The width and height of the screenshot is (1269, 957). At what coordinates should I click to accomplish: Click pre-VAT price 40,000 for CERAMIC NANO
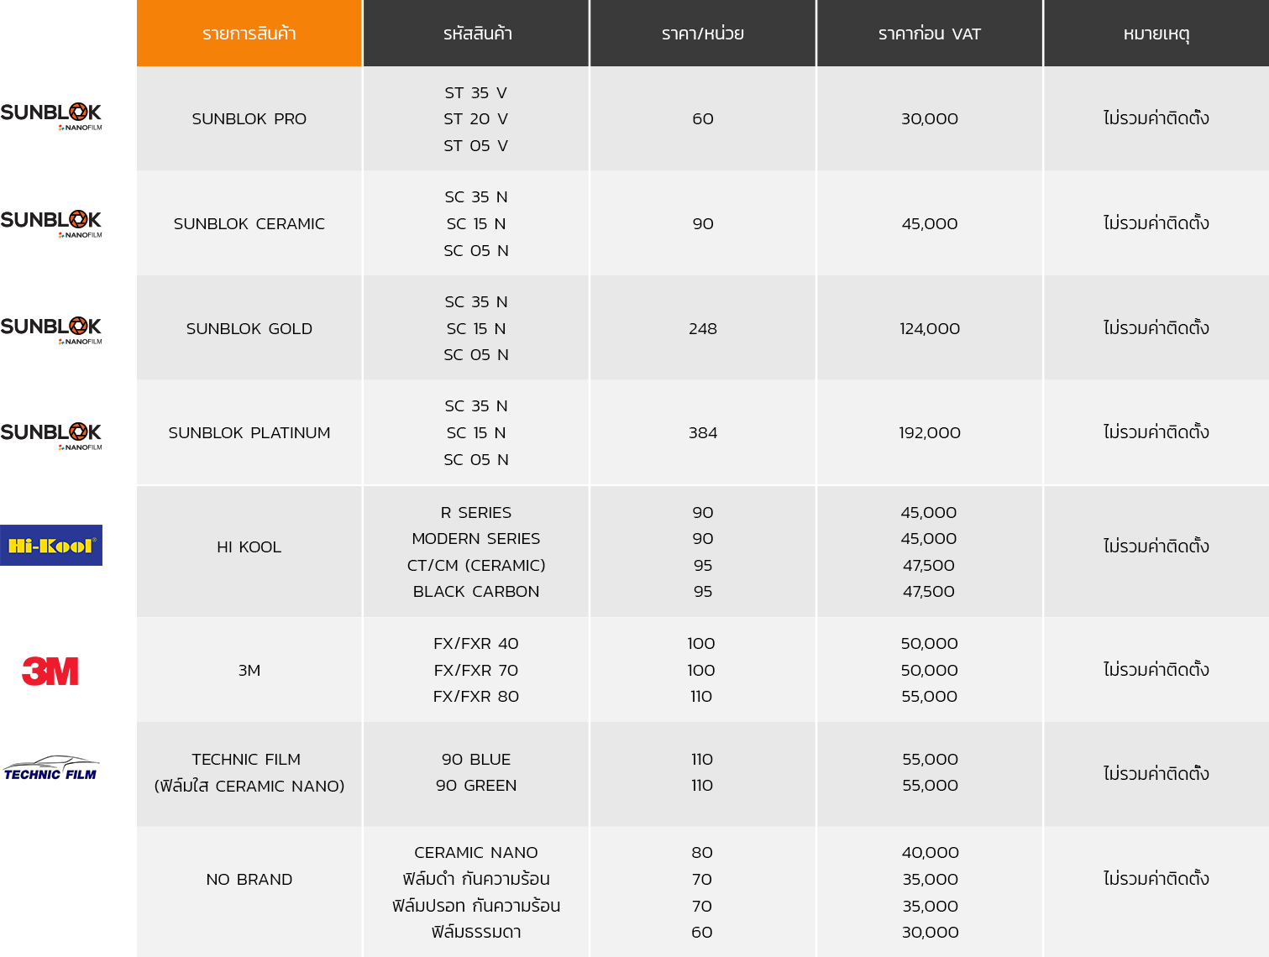pyautogui.click(x=931, y=853)
